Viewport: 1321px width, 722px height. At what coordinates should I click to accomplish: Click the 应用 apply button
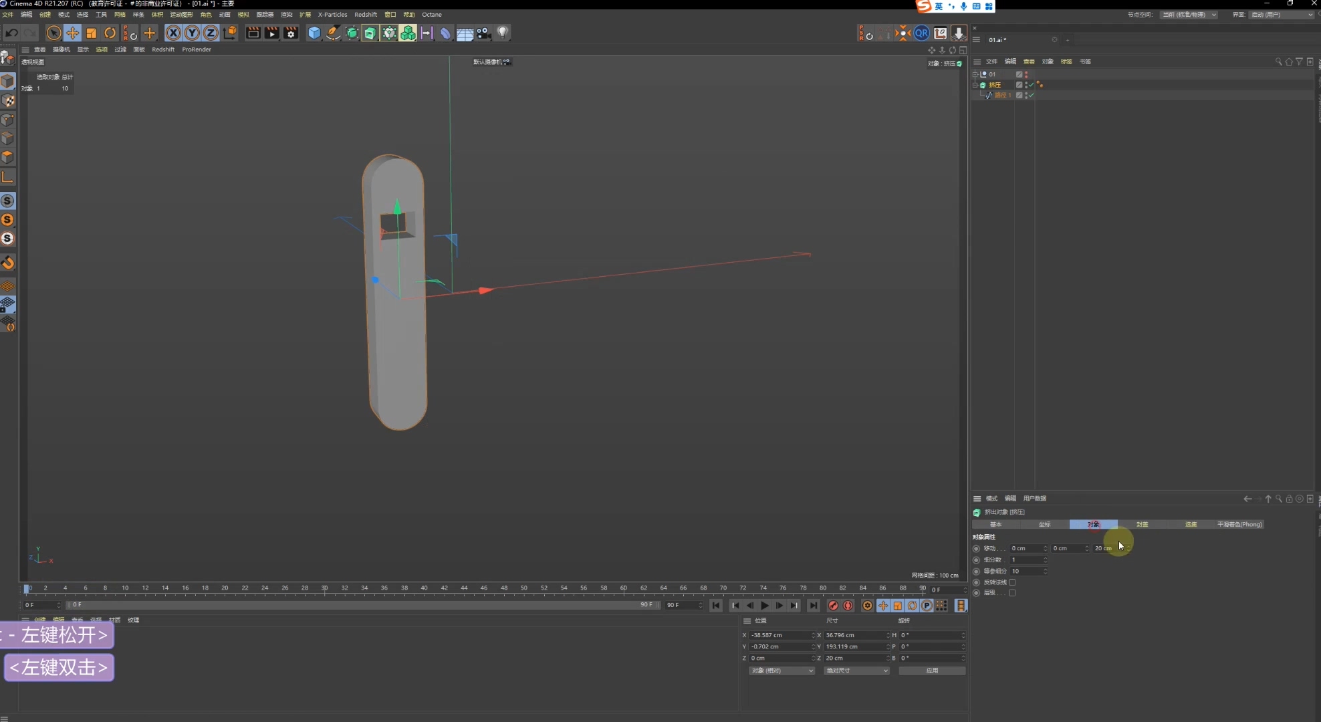pyautogui.click(x=932, y=671)
